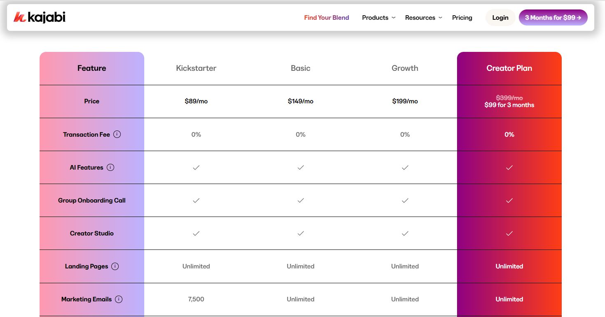Click info icon beside Landing Pages

pos(115,266)
